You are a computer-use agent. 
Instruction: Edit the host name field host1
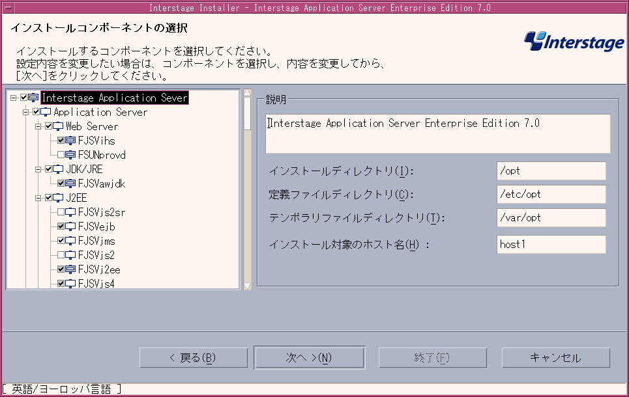551,244
